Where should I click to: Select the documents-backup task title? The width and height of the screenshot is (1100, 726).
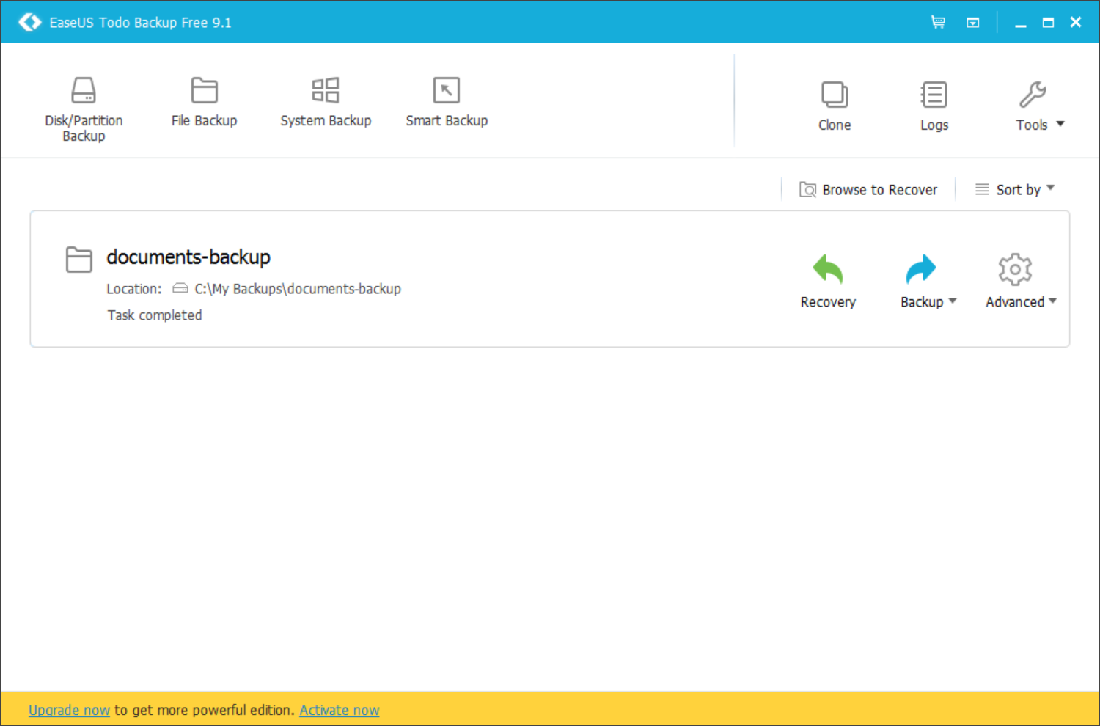point(188,257)
